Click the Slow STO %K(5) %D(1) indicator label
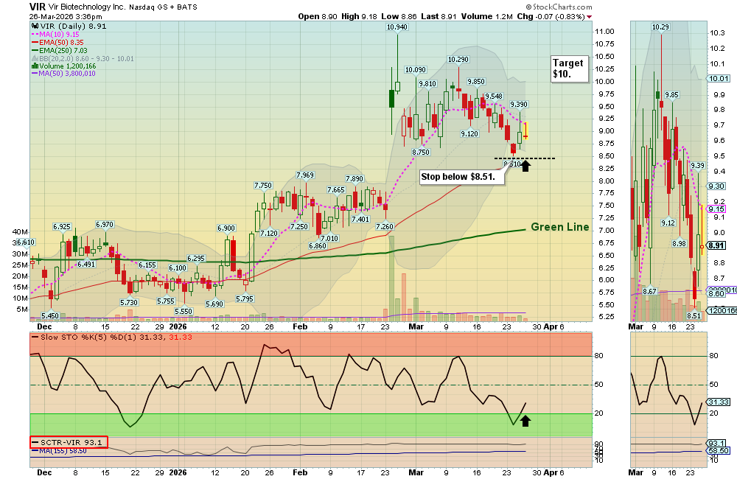Viewport: 737px width, 479px height. click(x=112, y=338)
